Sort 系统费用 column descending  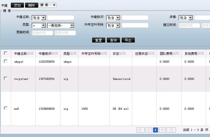(x=202, y=53)
